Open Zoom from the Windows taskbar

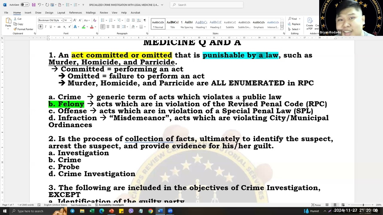pos(170,211)
